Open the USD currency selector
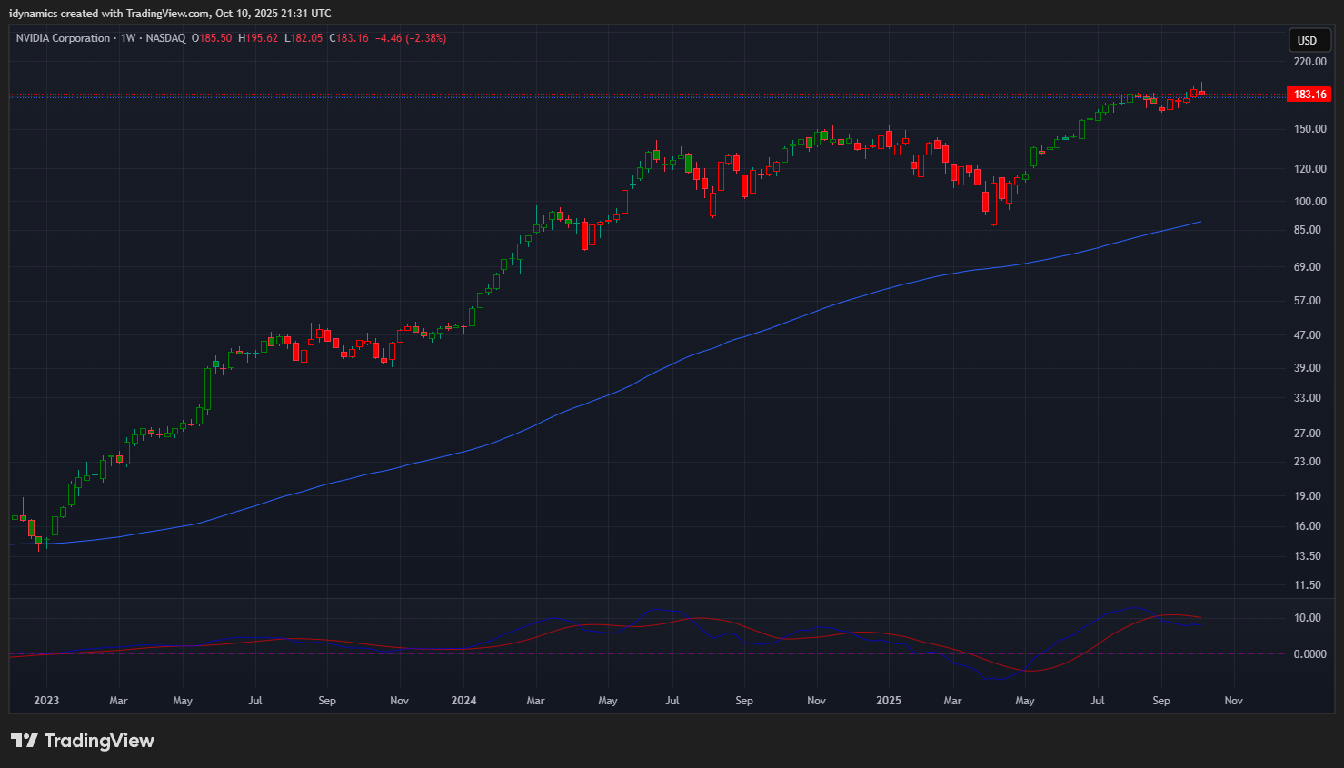Viewport: 1344px width, 768px height. (1307, 40)
